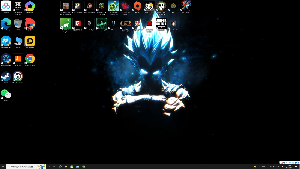
Task: Click the taskbar search input box
Action: (x=25, y=167)
